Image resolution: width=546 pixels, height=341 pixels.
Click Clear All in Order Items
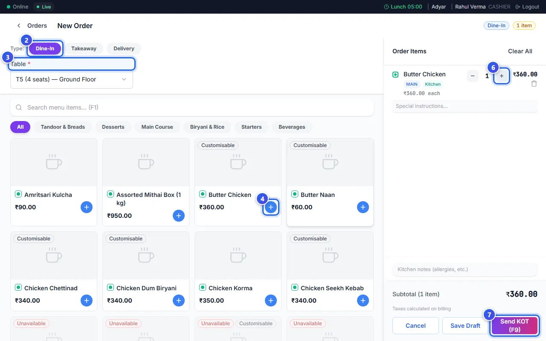[520, 51]
